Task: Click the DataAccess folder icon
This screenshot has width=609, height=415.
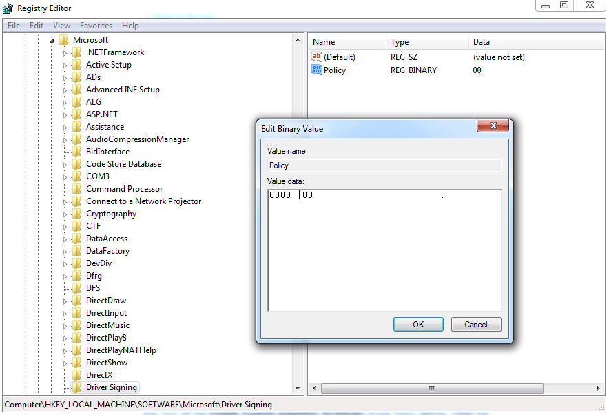Action: pos(77,239)
